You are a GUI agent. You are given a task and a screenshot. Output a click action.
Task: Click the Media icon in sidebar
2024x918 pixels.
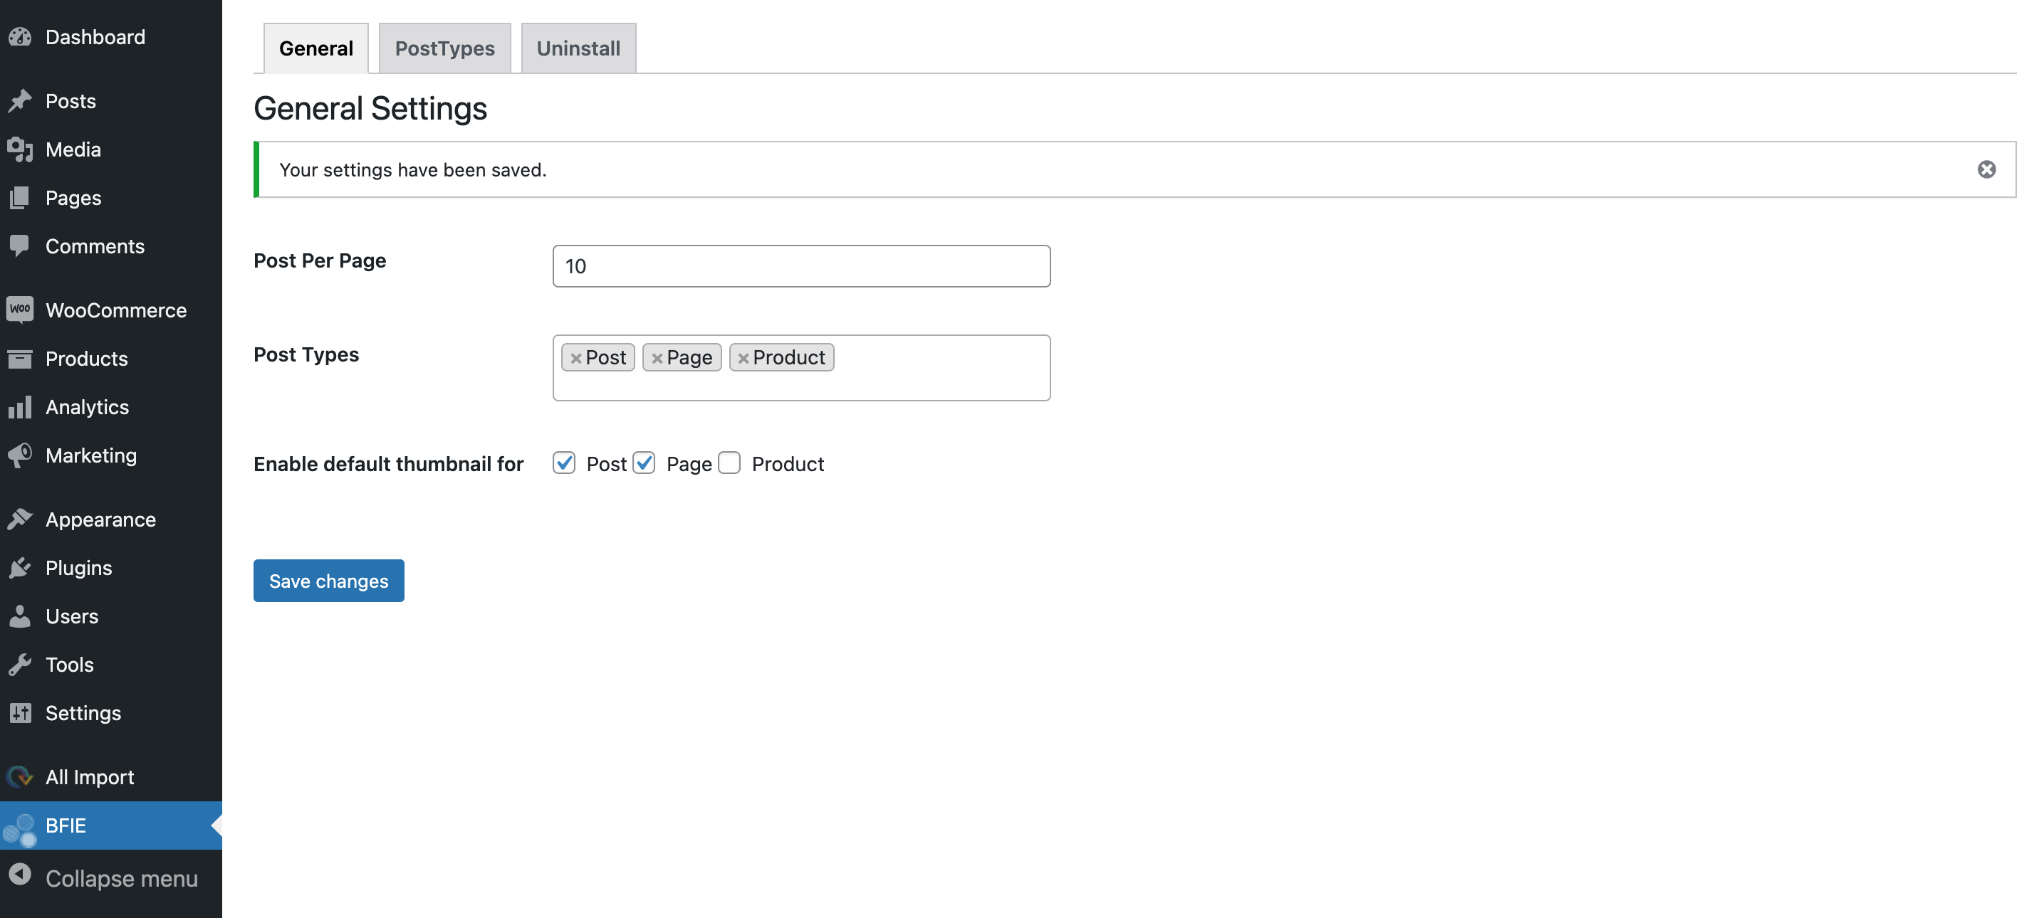(21, 148)
